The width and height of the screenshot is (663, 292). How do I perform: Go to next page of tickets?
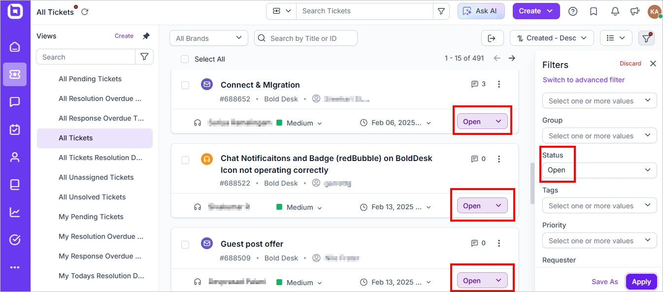(512, 58)
